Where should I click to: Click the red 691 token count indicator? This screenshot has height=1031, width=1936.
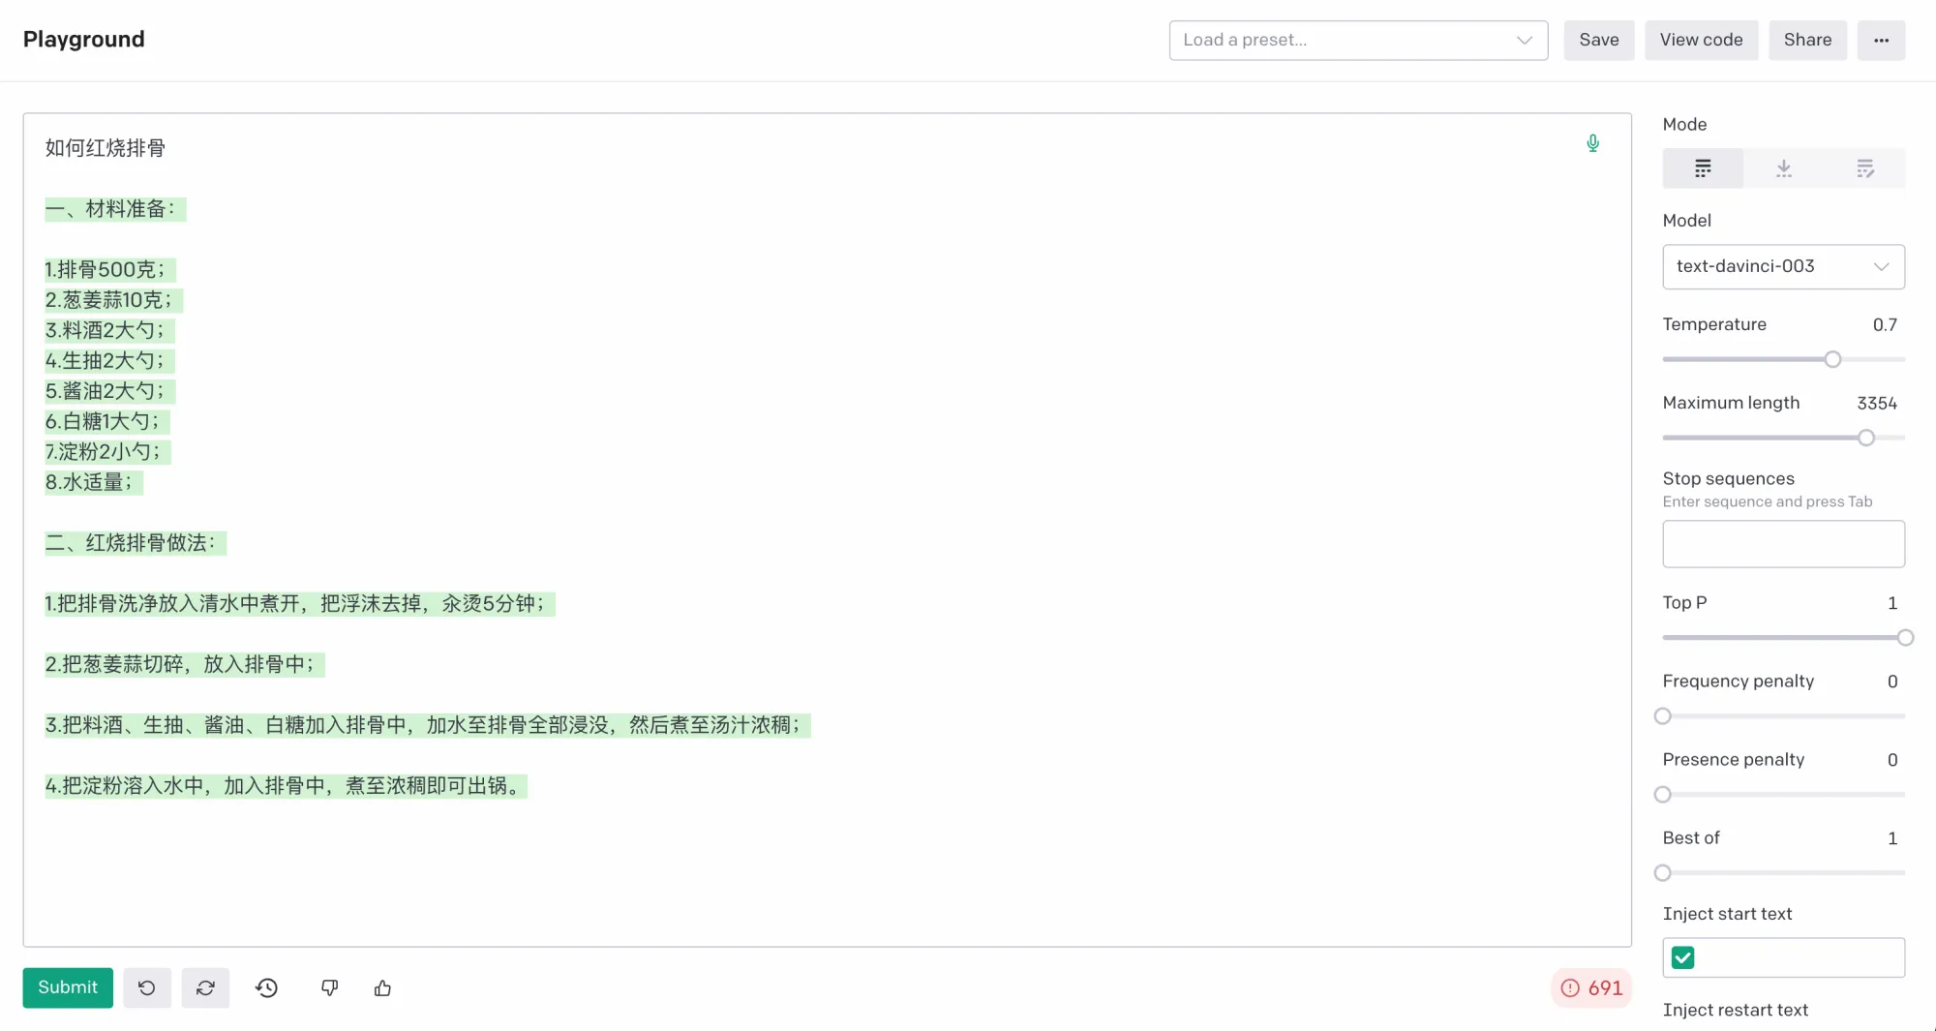coord(1591,987)
